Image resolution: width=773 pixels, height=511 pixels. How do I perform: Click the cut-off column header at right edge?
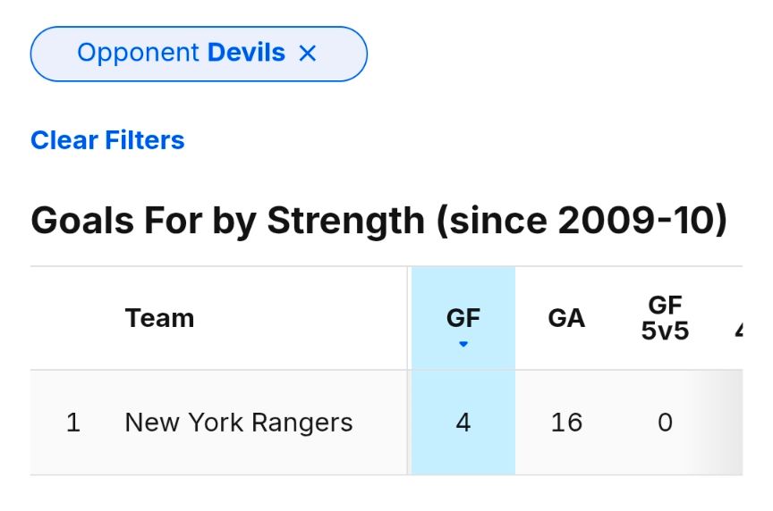pos(738,329)
